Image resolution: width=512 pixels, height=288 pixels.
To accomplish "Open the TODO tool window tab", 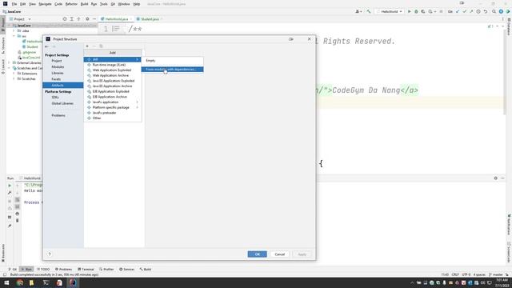I will click(x=43, y=270).
